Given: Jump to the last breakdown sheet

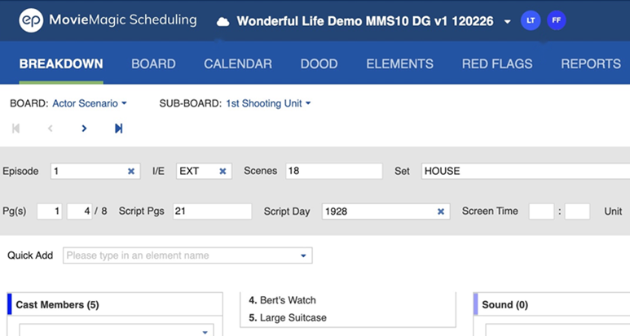Looking at the screenshot, I should pyautogui.click(x=118, y=129).
